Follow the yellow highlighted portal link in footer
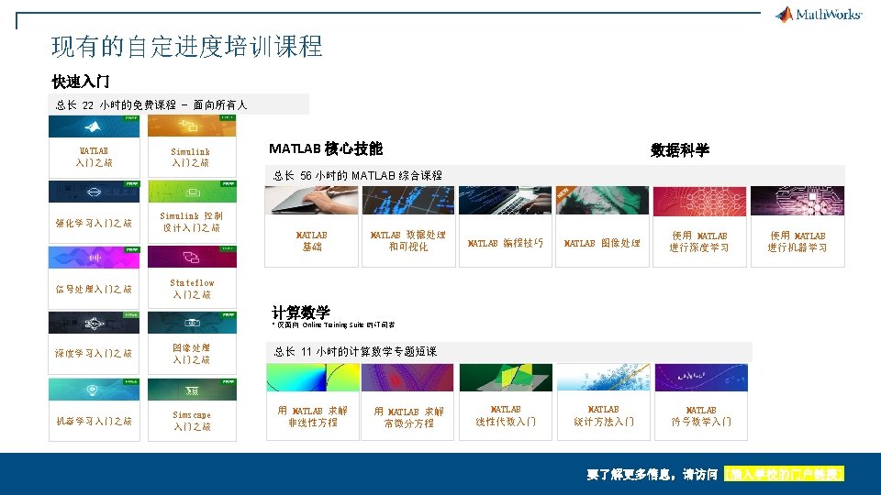This screenshot has width=881, height=495. [x=784, y=474]
